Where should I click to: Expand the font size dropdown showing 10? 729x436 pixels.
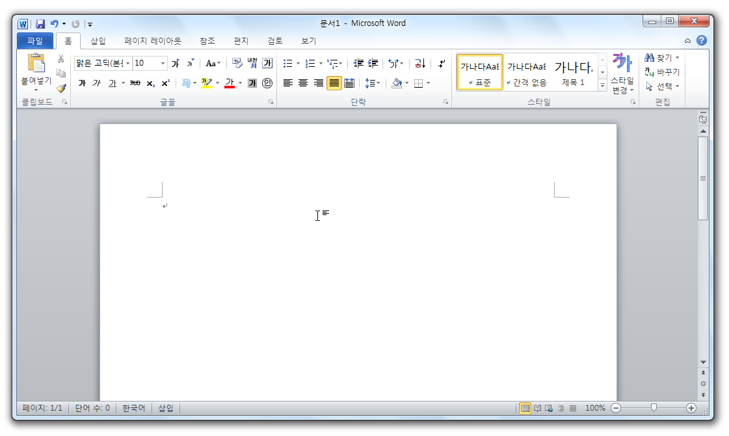coord(163,64)
